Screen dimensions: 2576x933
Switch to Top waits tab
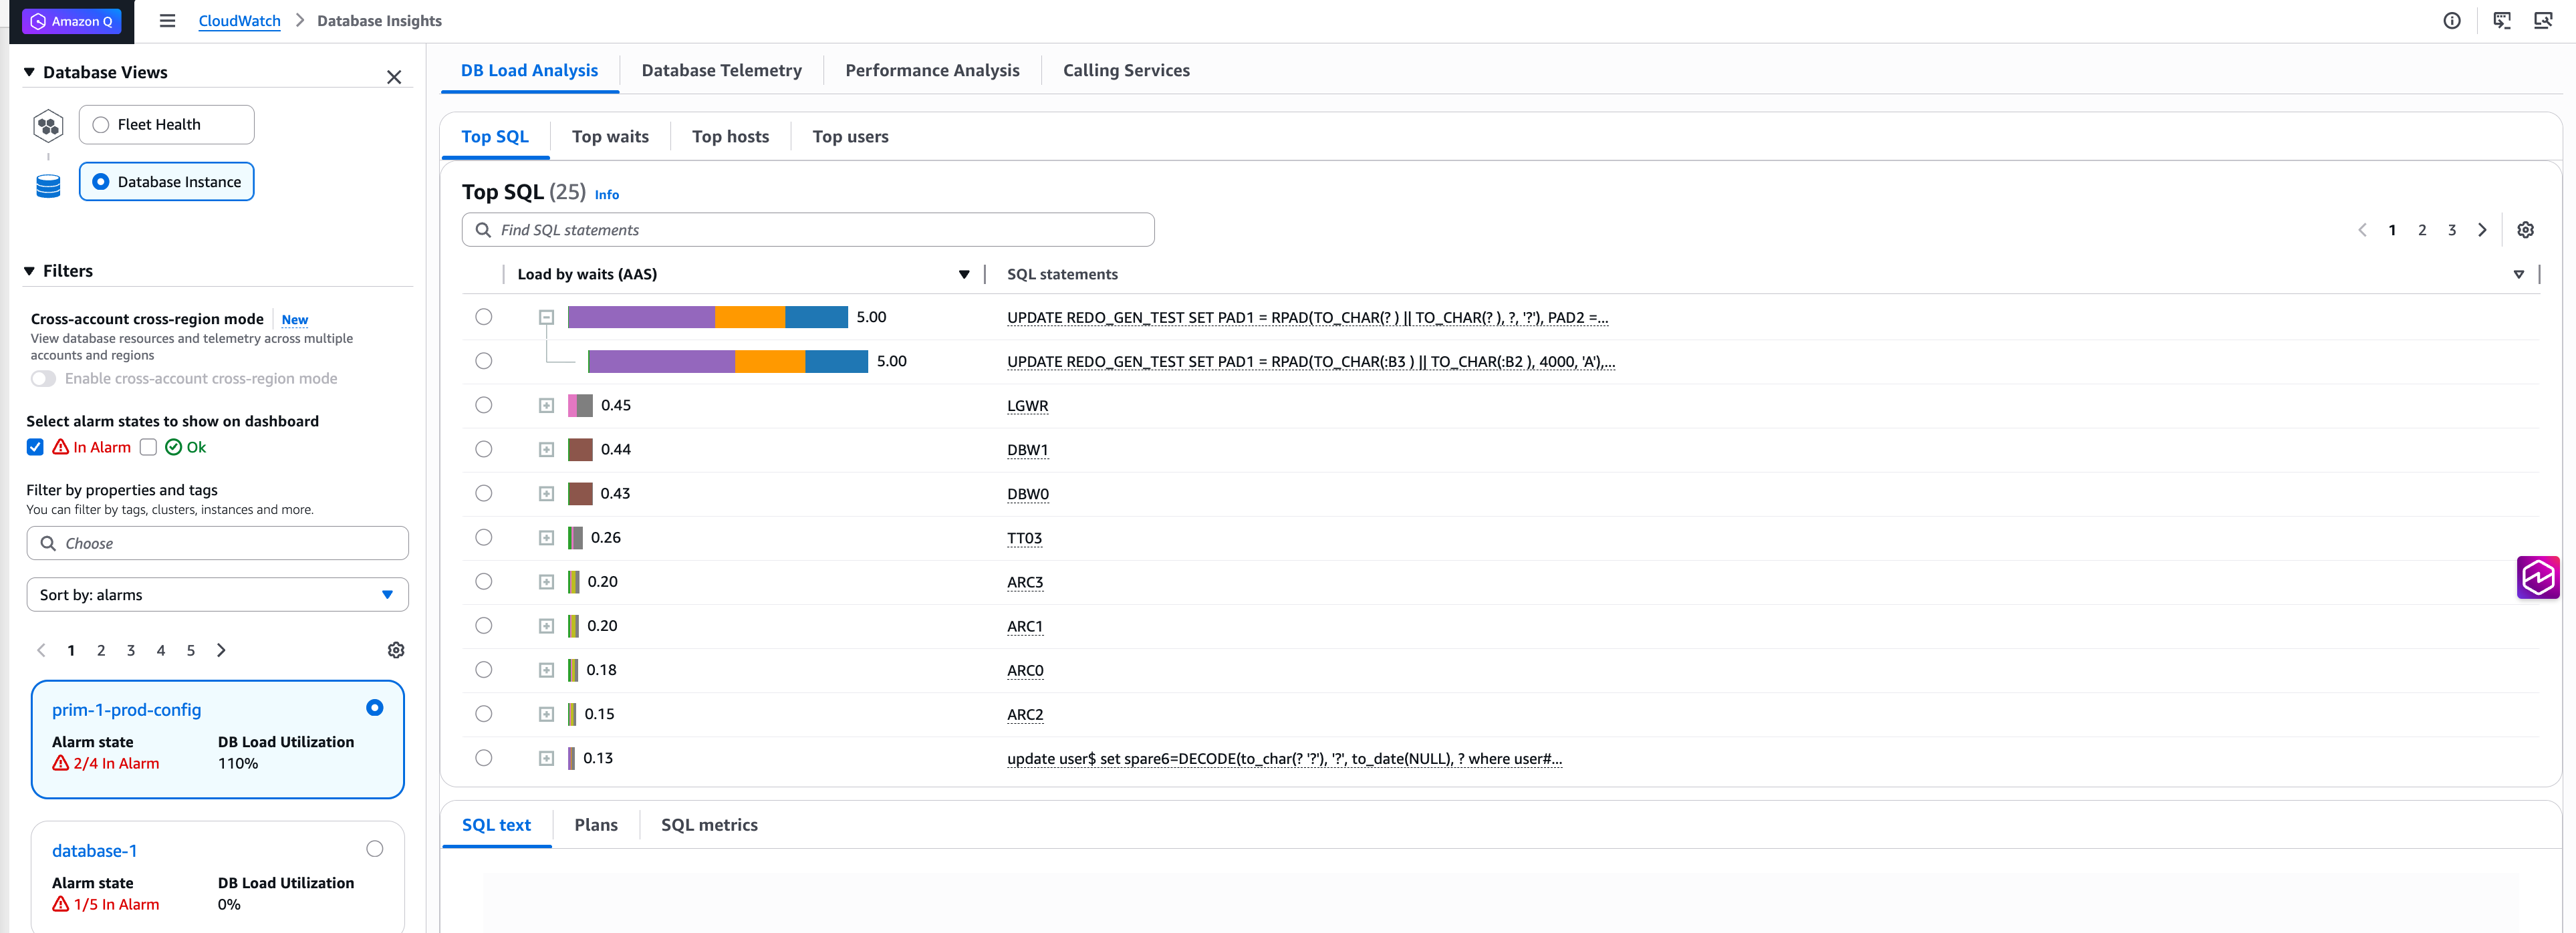point(610,137)
